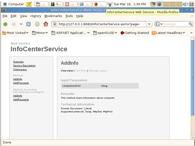Open the Service Description link
195x146 pixels.
24,66
